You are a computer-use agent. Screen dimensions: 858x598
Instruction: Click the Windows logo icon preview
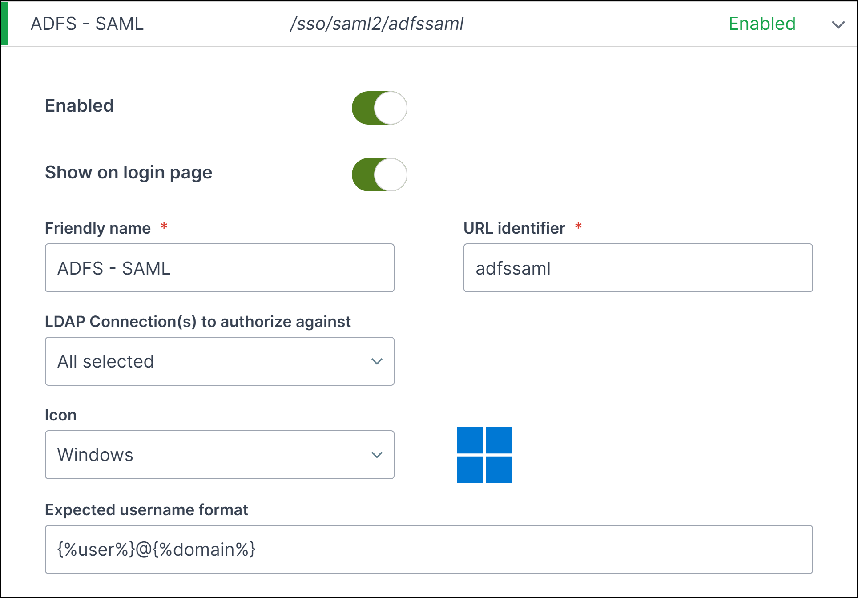[x=484, y=455]
